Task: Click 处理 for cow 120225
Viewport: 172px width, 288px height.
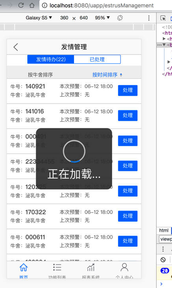Action: pyautogui.click(x=128, y=191)
